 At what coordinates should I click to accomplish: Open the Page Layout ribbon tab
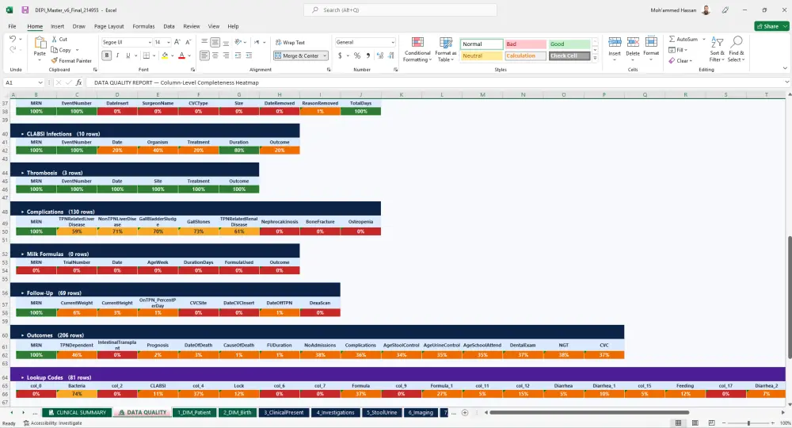(x=109, y=26)
